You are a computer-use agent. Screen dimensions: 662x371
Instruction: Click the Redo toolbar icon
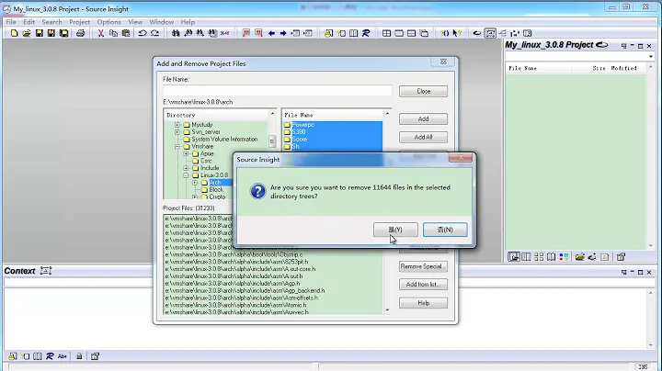tap(155, 33)
